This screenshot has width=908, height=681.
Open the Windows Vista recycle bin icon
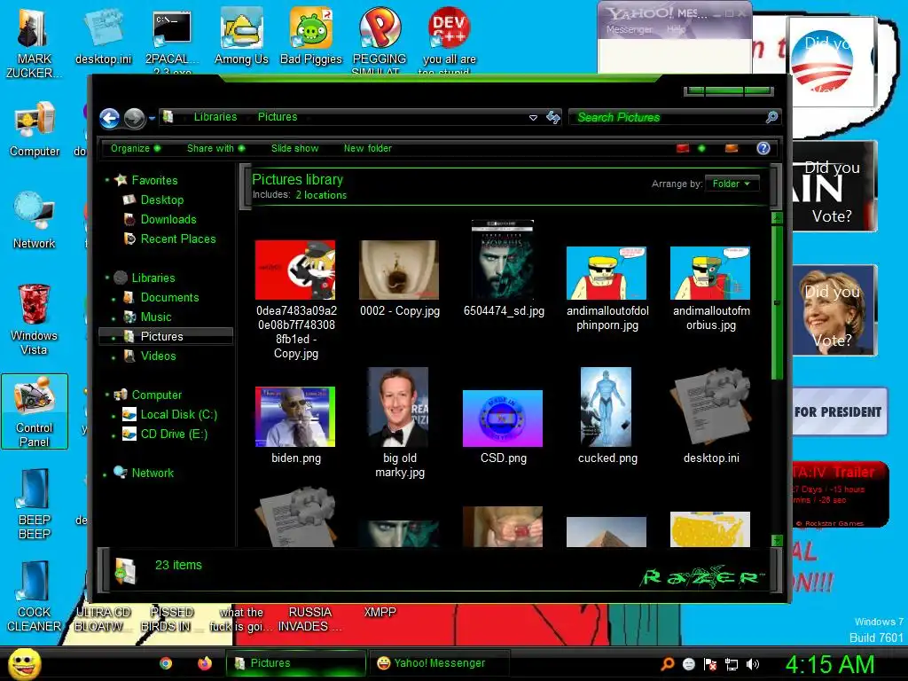pyautogui.click(x=35, y=319)
